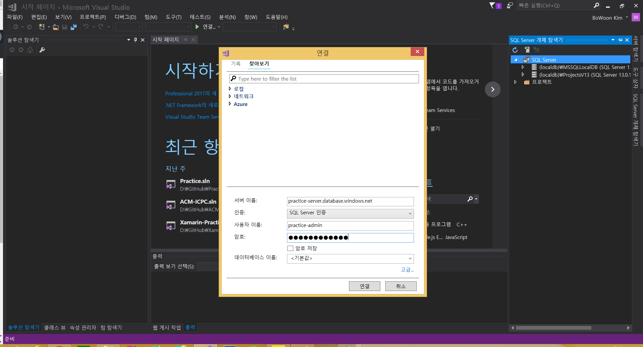This screenshot has height=347, width=643.
Task: Open the .NET Framework link on Start Page
Action: (192, 105)
